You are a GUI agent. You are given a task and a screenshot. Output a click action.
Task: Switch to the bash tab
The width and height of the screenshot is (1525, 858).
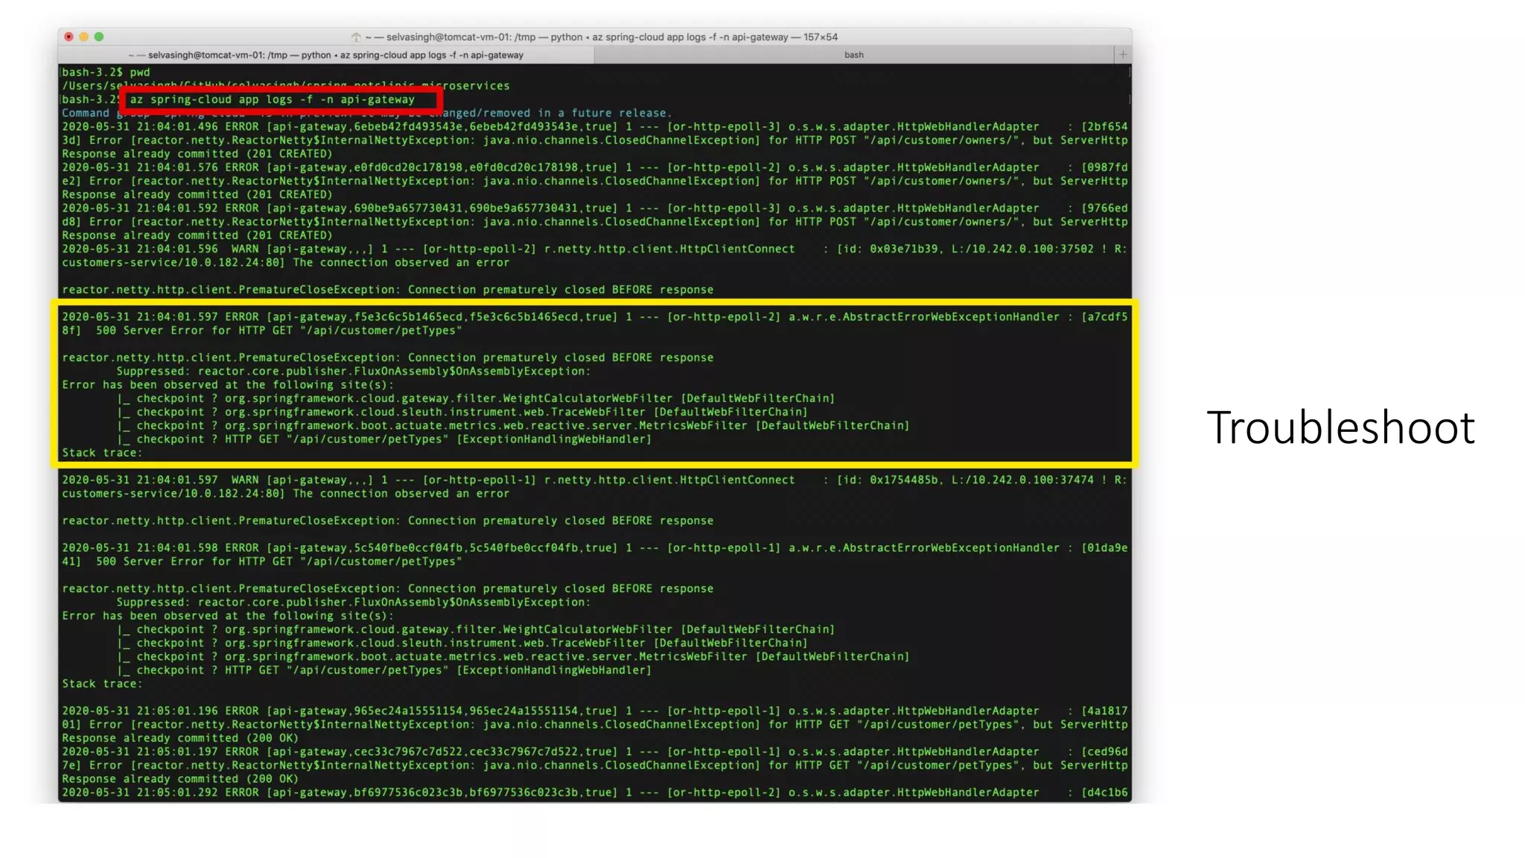(853, 55)
